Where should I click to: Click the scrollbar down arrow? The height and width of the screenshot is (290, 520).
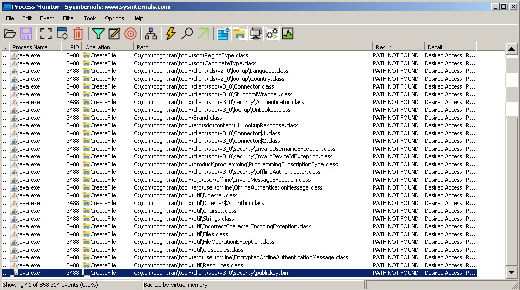(511, 273)
